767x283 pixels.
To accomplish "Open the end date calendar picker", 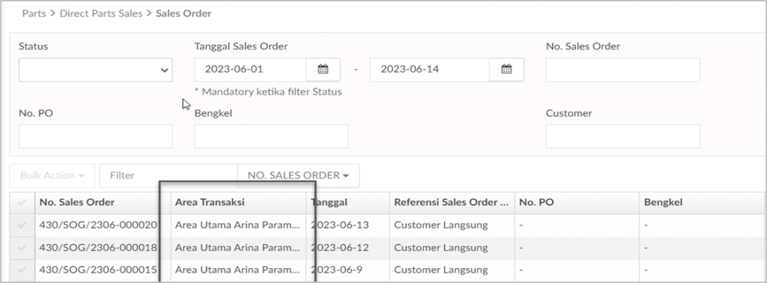I will (506, 70).
